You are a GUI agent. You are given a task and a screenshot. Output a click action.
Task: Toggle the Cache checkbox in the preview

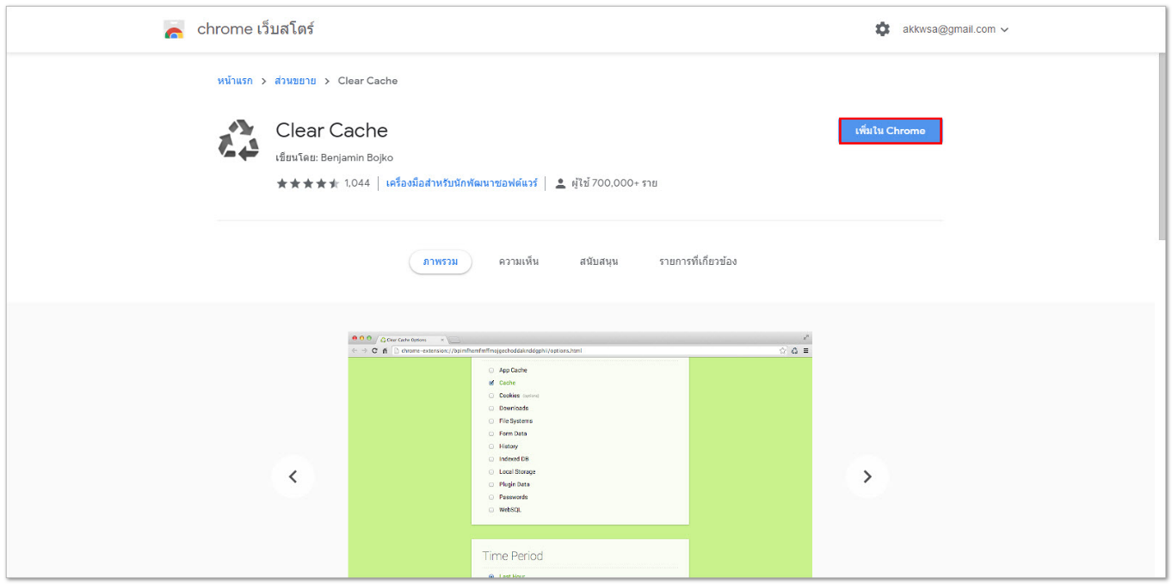point(491,383)
